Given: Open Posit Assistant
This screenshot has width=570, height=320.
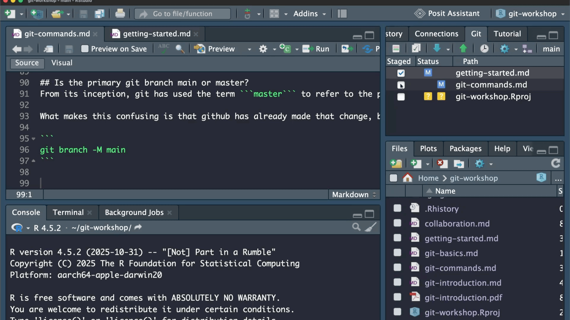Looking at the screenshot, I should pos(447,14).
